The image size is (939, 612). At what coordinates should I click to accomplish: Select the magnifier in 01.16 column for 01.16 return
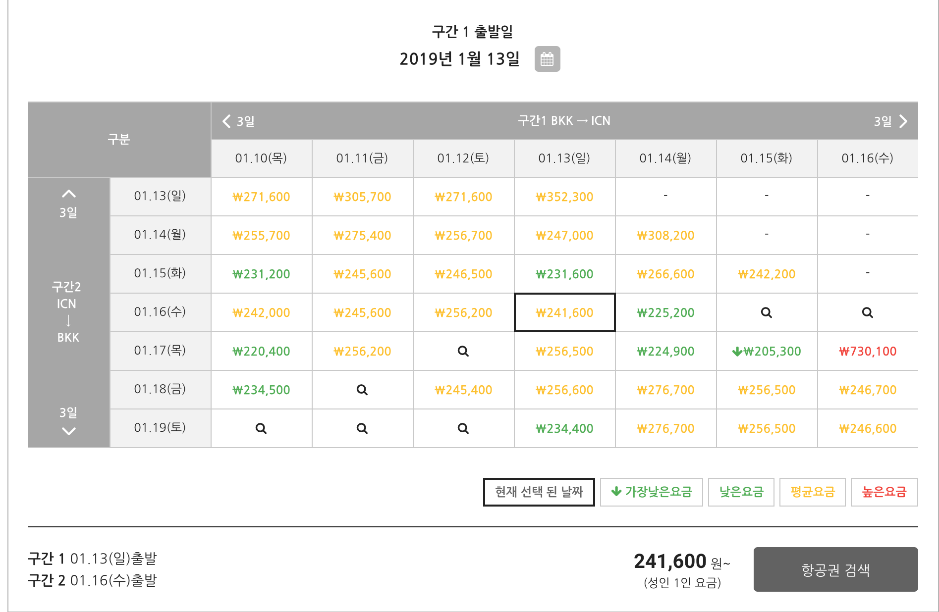pos(867,312)
